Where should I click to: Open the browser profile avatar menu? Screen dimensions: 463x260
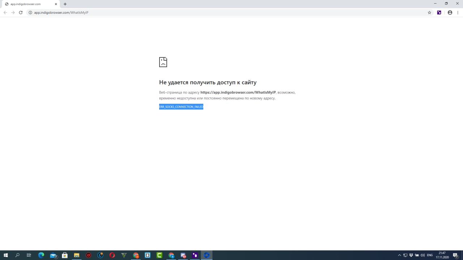coord(450,12)
